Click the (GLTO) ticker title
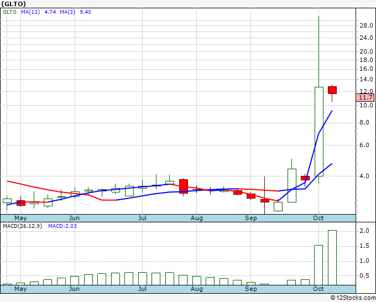Viewport: 376px width, 302px height. point(14,4)
